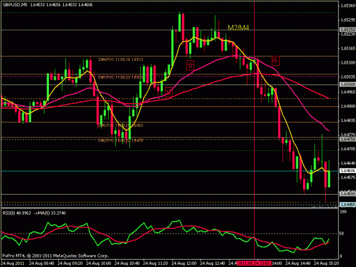Click the 1.65360 price axis label

(348, 6)
